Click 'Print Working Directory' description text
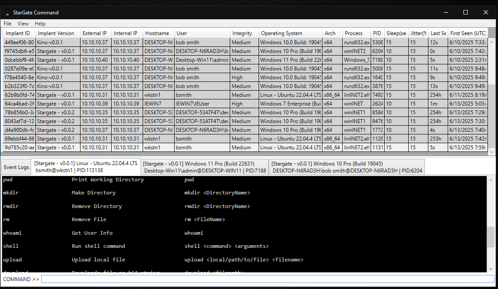 (108, 180)
